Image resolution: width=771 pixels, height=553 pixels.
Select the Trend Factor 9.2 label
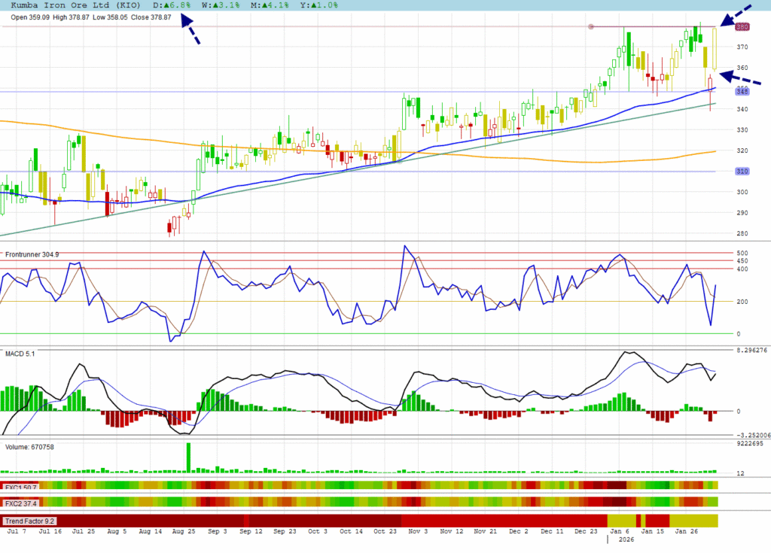(x=29, y=521)
